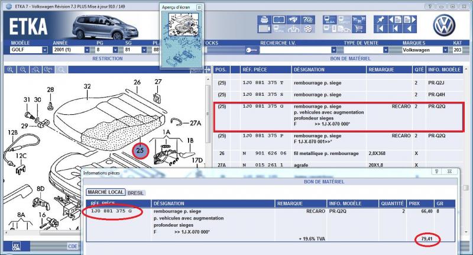This screenshot has width=473, height=255.
Task: Select part row 1J0 881 375 S
Action: point(338,95)
